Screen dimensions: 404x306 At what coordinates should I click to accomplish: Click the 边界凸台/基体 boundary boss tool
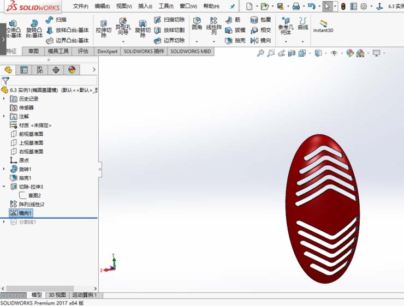[68, 40]
